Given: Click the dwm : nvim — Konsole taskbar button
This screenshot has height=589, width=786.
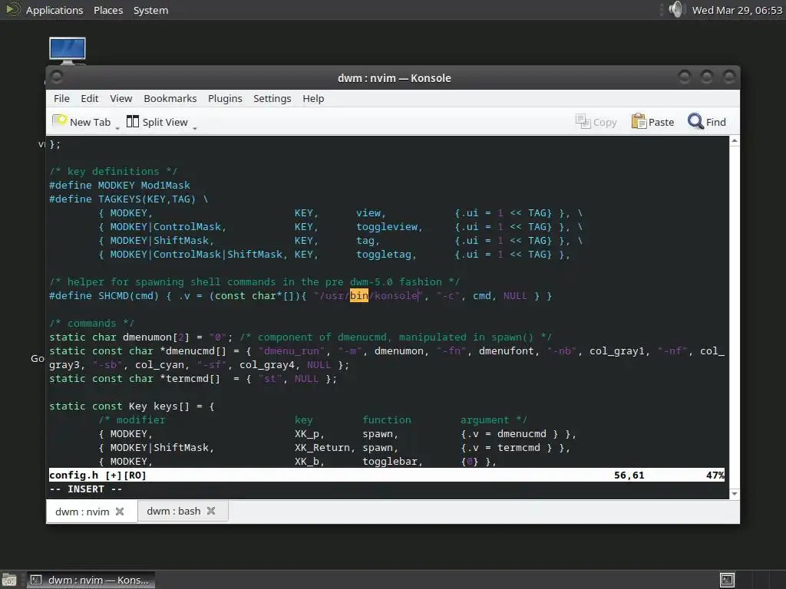Looking at the screenshot, I should click(x=91, y=580).
